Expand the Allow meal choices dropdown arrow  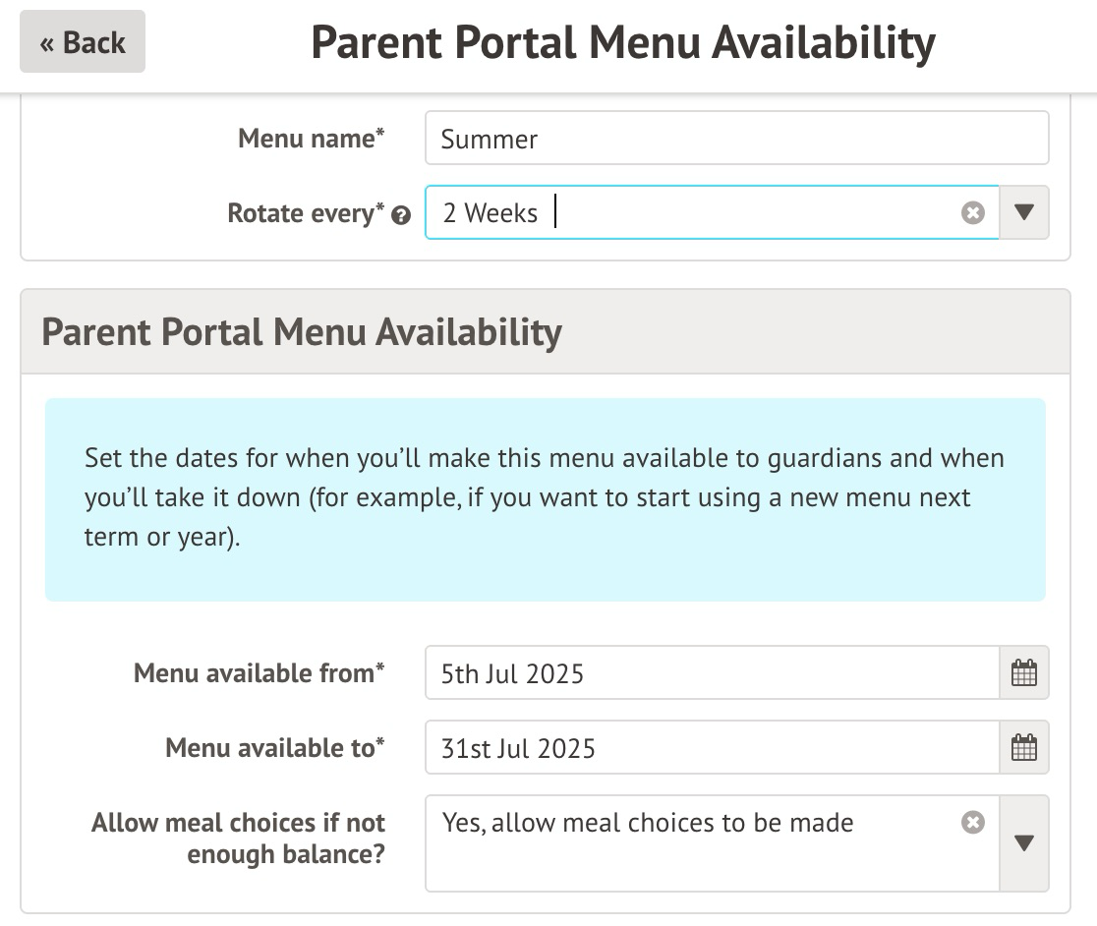pyautogui.click(x=1024, y=843)
